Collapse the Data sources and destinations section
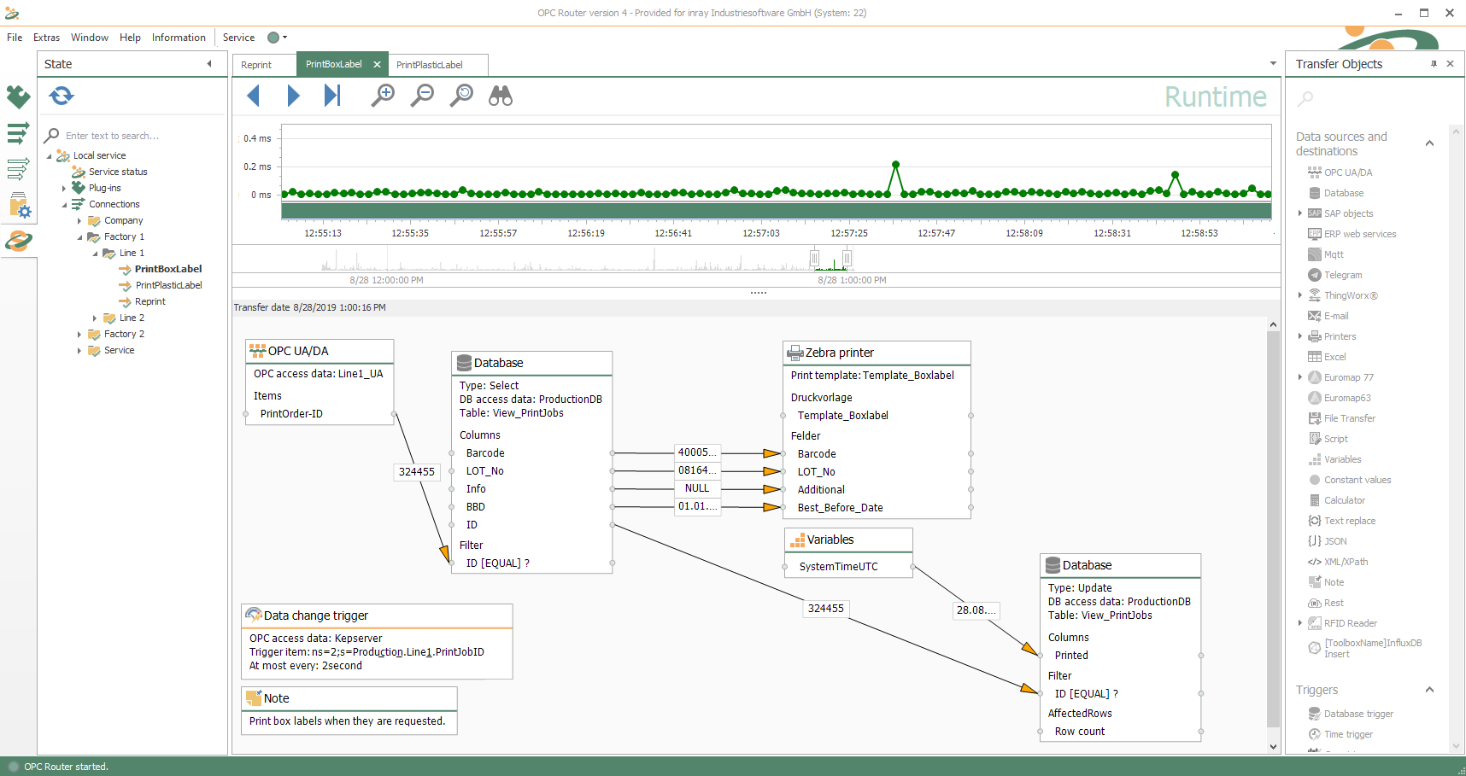The width and height of the screenshot is (1466, 776). click(1429, 143)
